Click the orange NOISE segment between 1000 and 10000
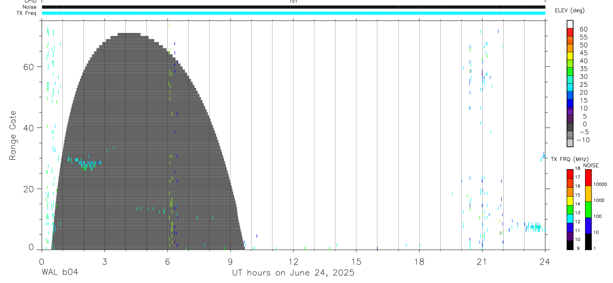 [x=589, y=194]
